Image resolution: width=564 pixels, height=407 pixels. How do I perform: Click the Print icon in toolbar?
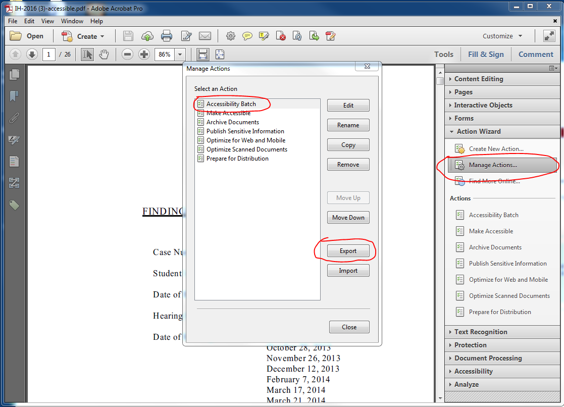[x=167, y=36]
